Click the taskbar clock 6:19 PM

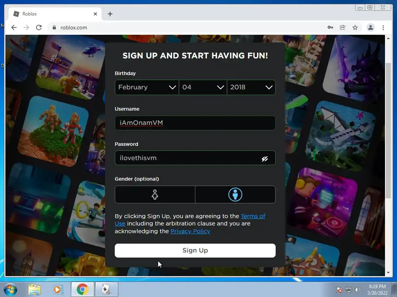pos(377,290)
